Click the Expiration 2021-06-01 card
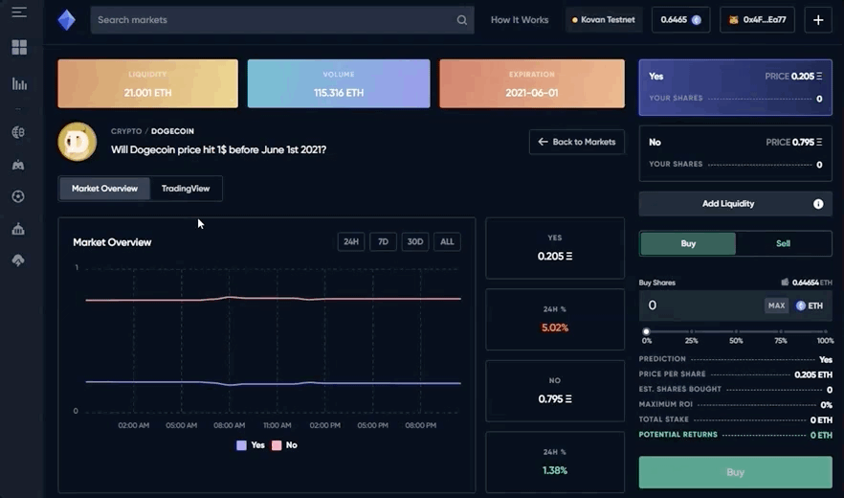The width and height of the screenshot is (844, 498). 532,83
